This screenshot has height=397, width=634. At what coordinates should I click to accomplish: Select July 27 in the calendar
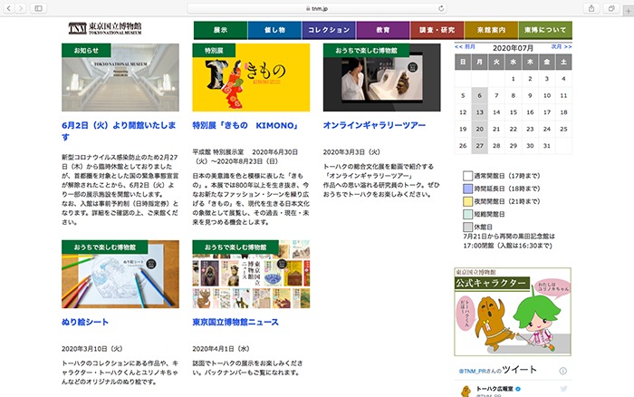tap(479, 146)
